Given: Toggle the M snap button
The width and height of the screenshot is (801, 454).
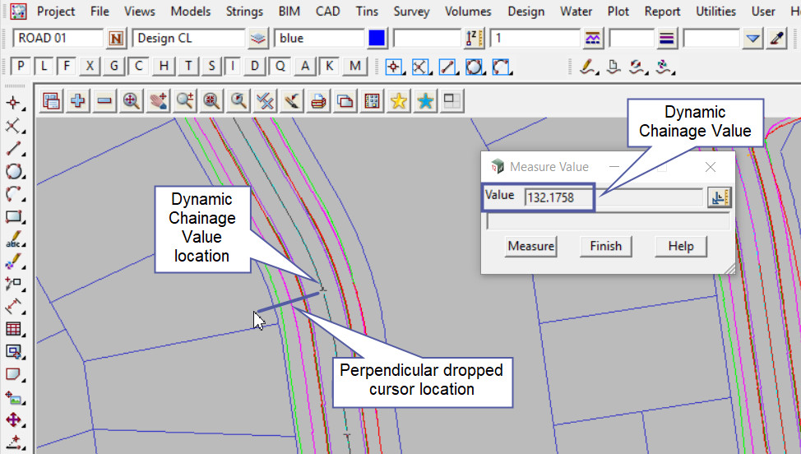Looking at the screenshot, I should (355, 67).
